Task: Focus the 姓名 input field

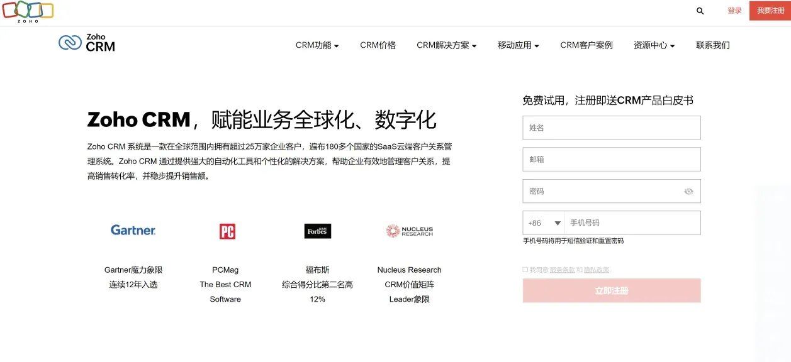Action: click(x=612, y=128)
